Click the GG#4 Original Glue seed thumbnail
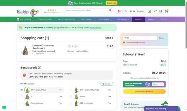This screenshot has height=111, width=187. click(x=27, y=90)
